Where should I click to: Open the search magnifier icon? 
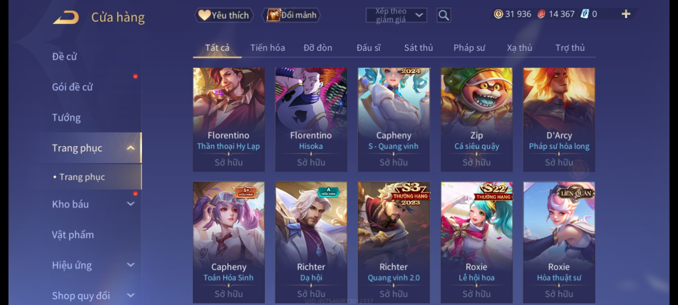(x=444, y=15)
